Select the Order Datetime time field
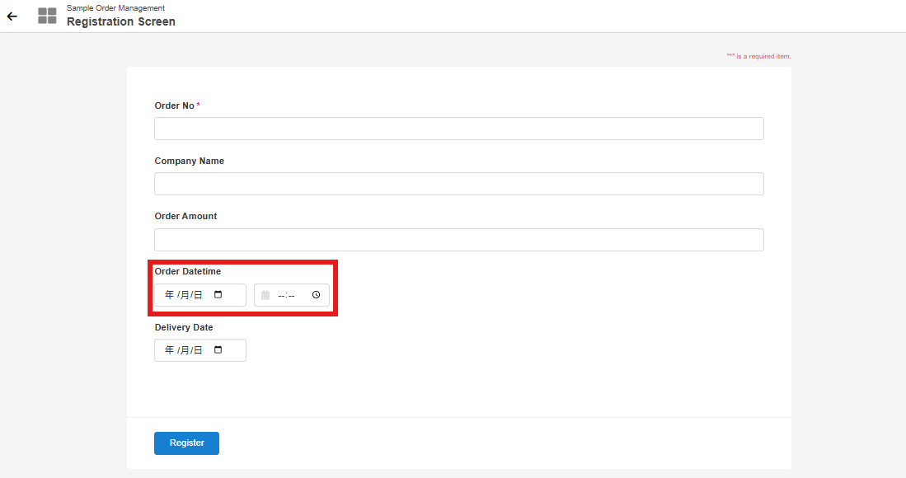This screenshot has height=478, width=906. click(292, 295)
